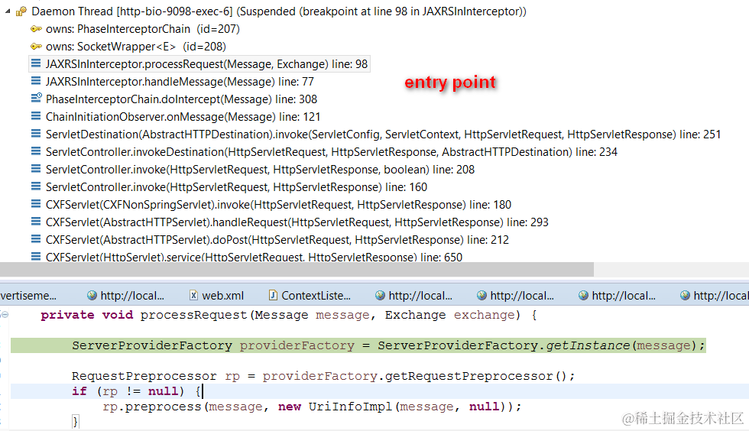Click frame icon for PhaseInterceptorChain.doIntercept

pyautogui.click(x=37, y=99)
